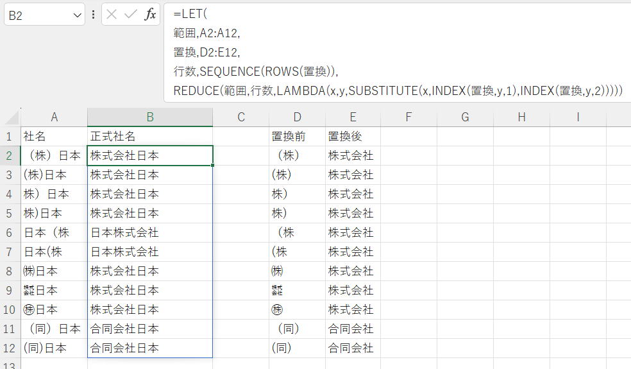Click the confirm checkmark icon in formula bar
This screenshot has height=369, width=631.
(131, 15)
